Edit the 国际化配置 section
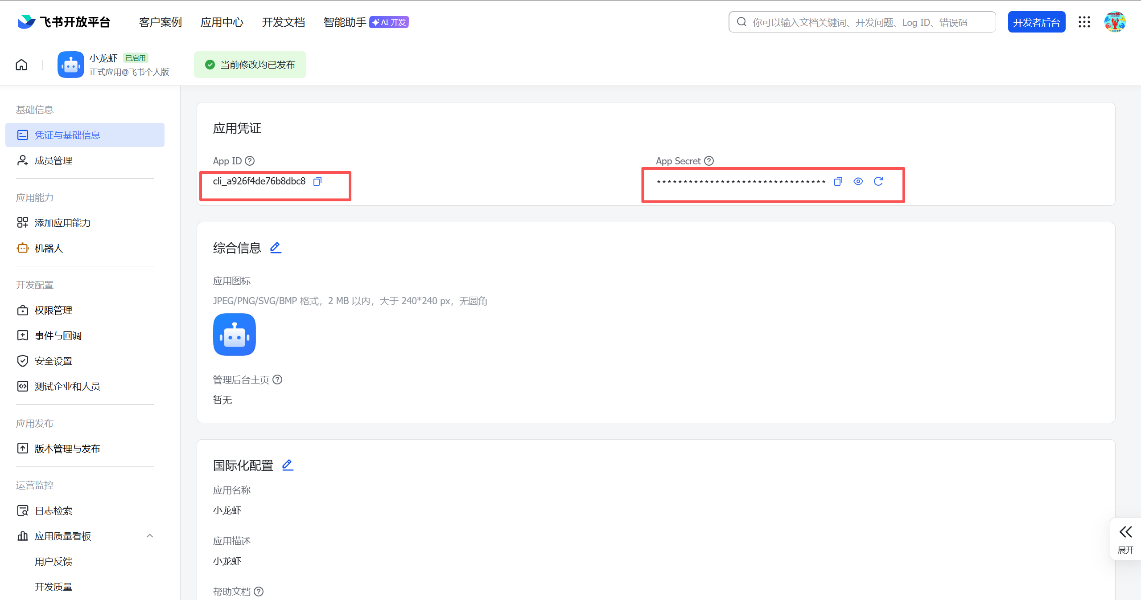Image resolution: width=1141 pixels, height=600 pixels. [x=288, y=465]
